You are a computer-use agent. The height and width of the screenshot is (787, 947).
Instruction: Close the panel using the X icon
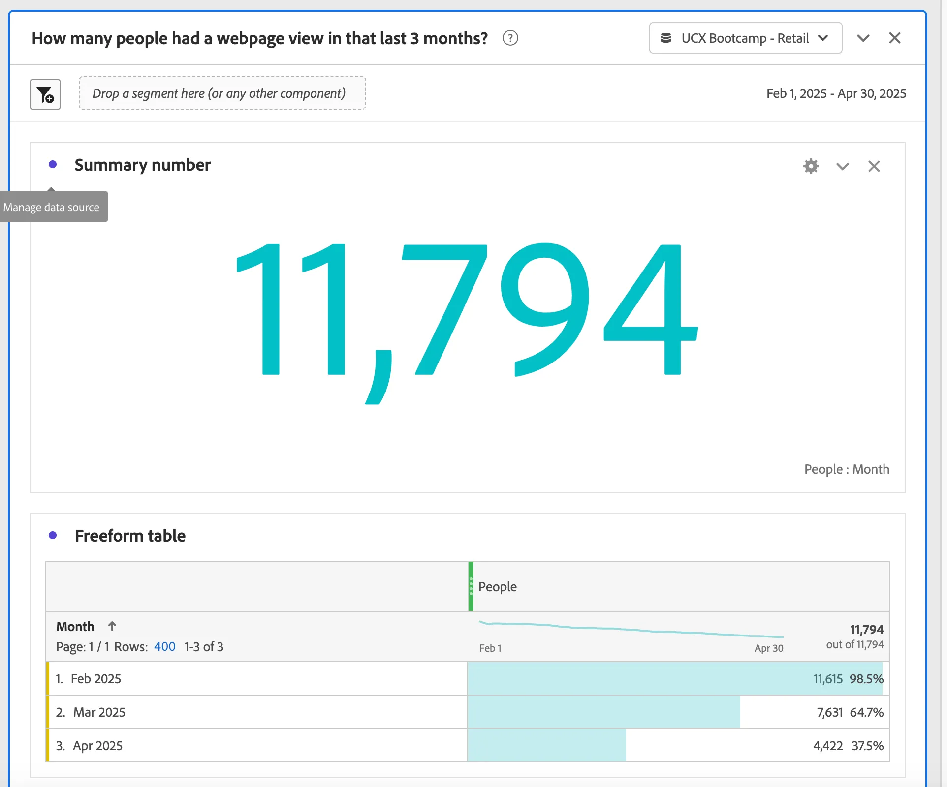pos(894,38)
